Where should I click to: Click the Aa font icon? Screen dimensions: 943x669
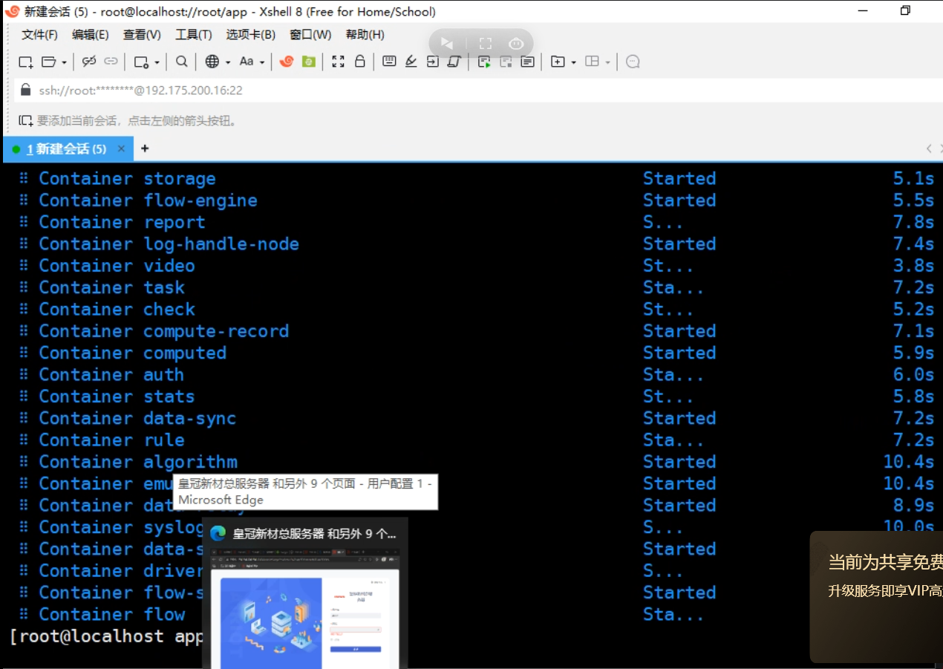click(x=247, y=62)
